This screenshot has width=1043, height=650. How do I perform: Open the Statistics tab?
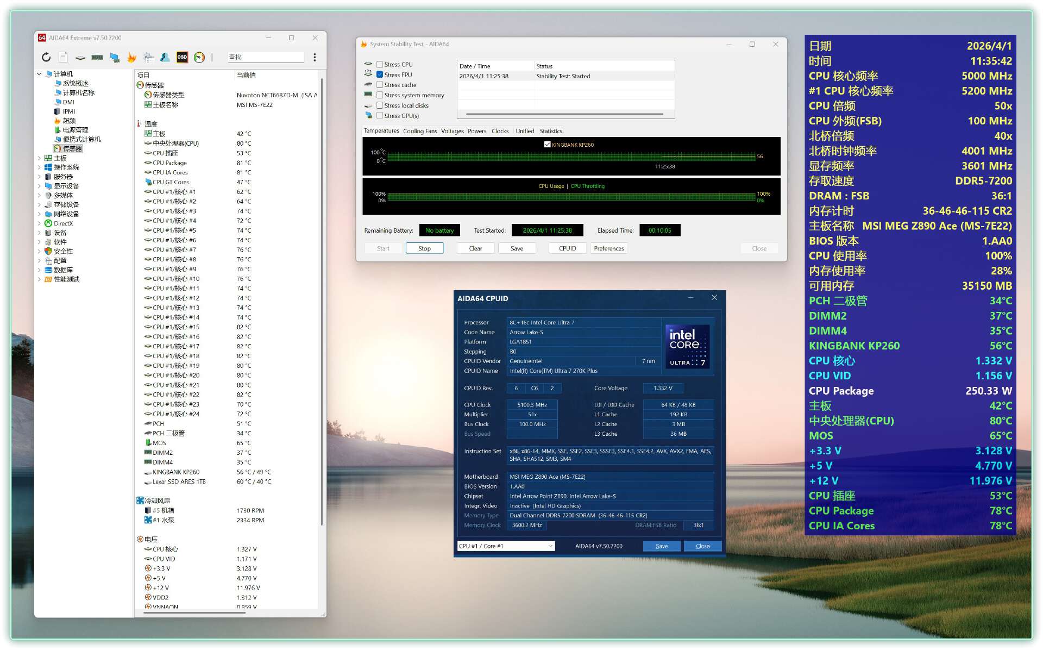pyautogui.click(x=550, y=131)
